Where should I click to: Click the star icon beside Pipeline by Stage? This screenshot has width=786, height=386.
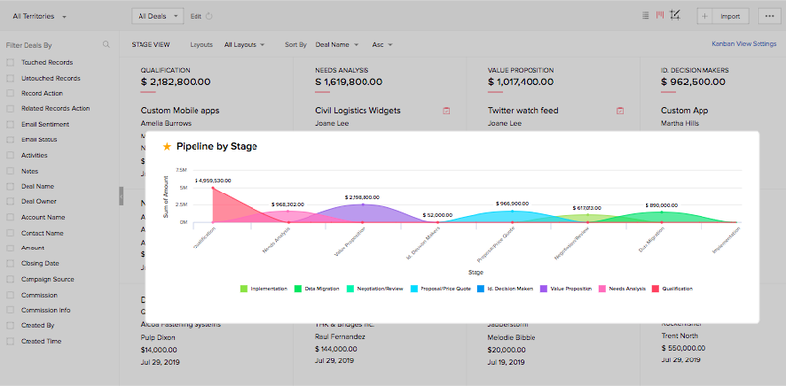167,147
